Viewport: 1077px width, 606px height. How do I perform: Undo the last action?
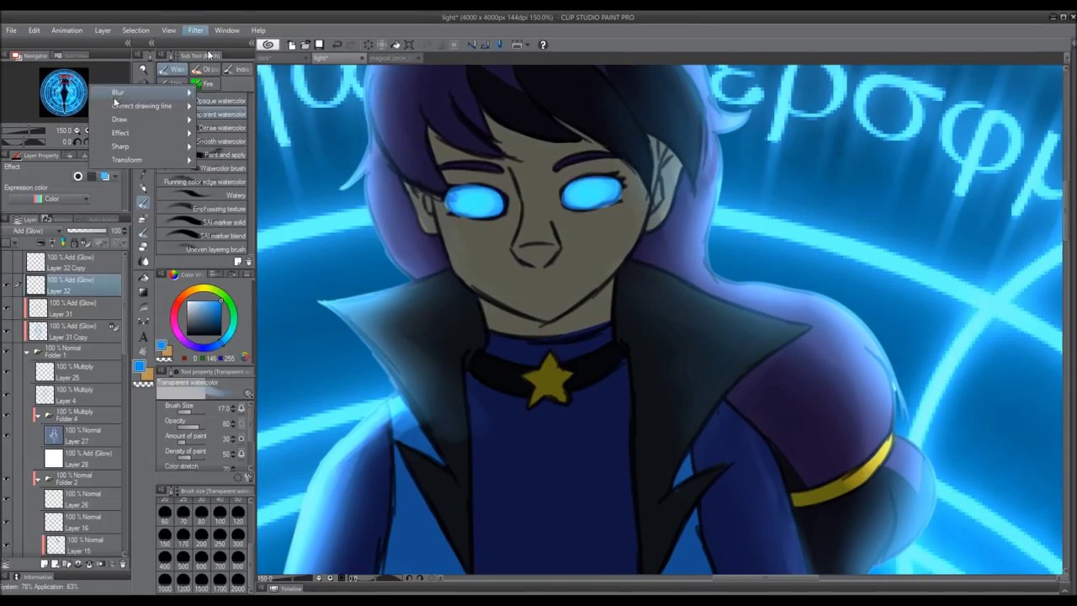pyautogui.click(x=337, y=45)
